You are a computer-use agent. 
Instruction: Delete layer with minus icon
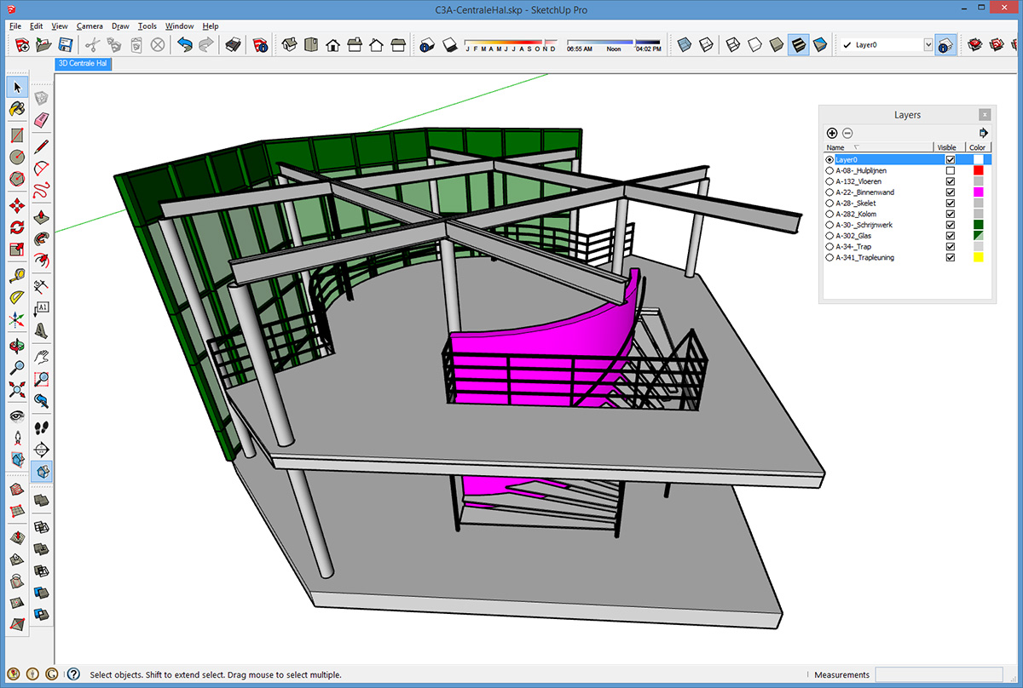[x=847, y=134]
